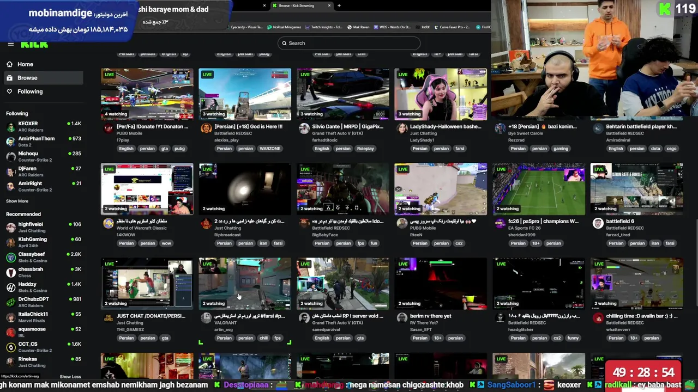Click the wow tag under 14KWOW stream
The width and height of the screenshot is (698, 392).
click(x=166, y=243)
